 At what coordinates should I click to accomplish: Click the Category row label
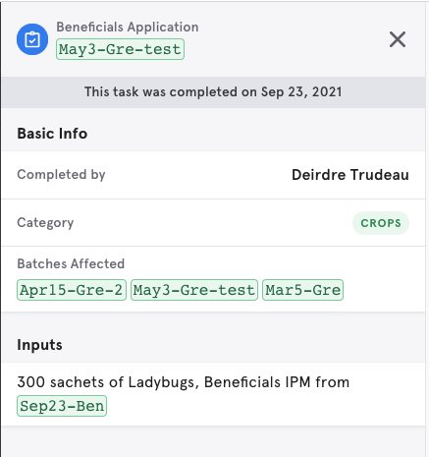(45, 223)
